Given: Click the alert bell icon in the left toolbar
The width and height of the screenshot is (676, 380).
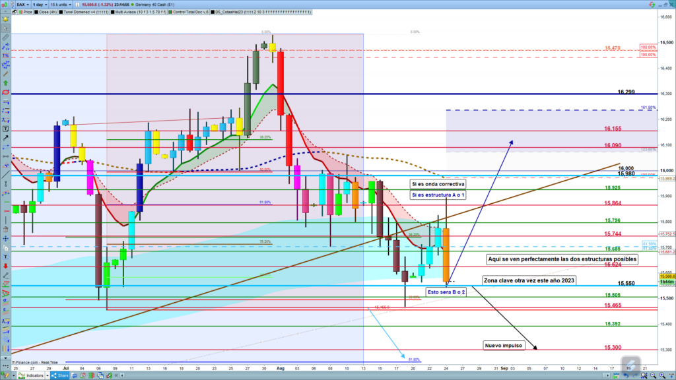Looking at the screenshot, I should point(5,20).
